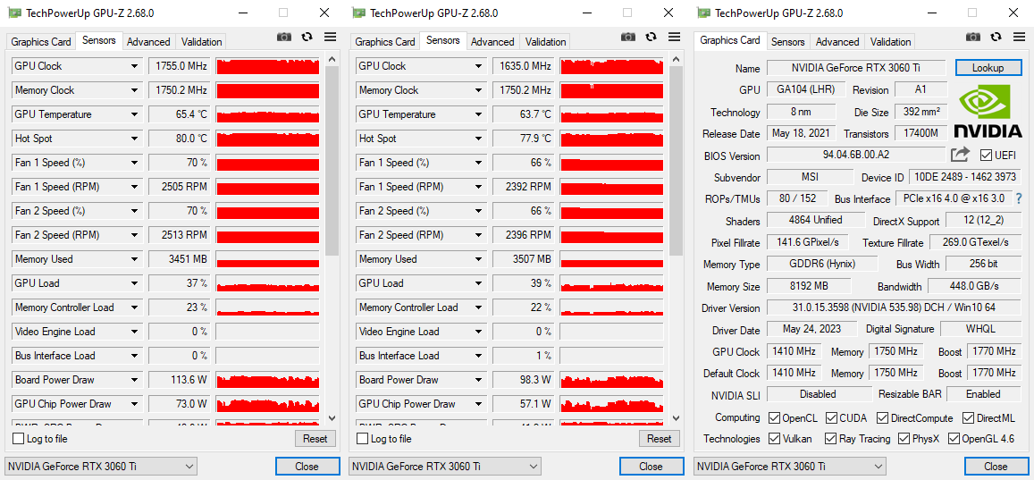Open the GPU Load dropdown in the middle window
Image resolution: width=1034 pixels, height=480 pixels.
[x=479, y=282]
